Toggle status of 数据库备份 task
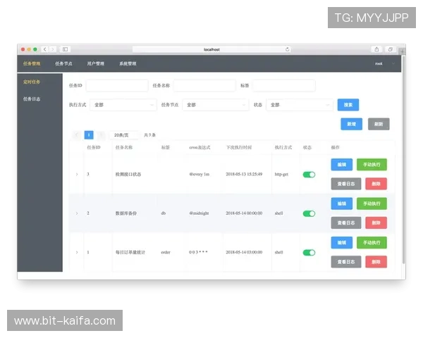The width and height of the screenshot is (423, 338). [309, 213]
